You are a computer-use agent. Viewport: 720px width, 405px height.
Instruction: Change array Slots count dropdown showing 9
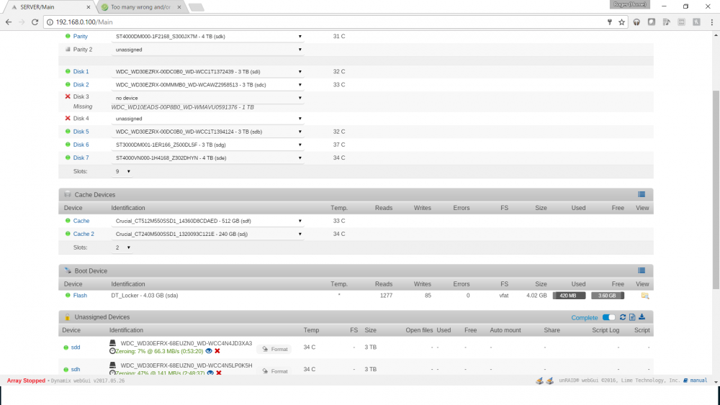pyautogui.click(x=122, y=171)
